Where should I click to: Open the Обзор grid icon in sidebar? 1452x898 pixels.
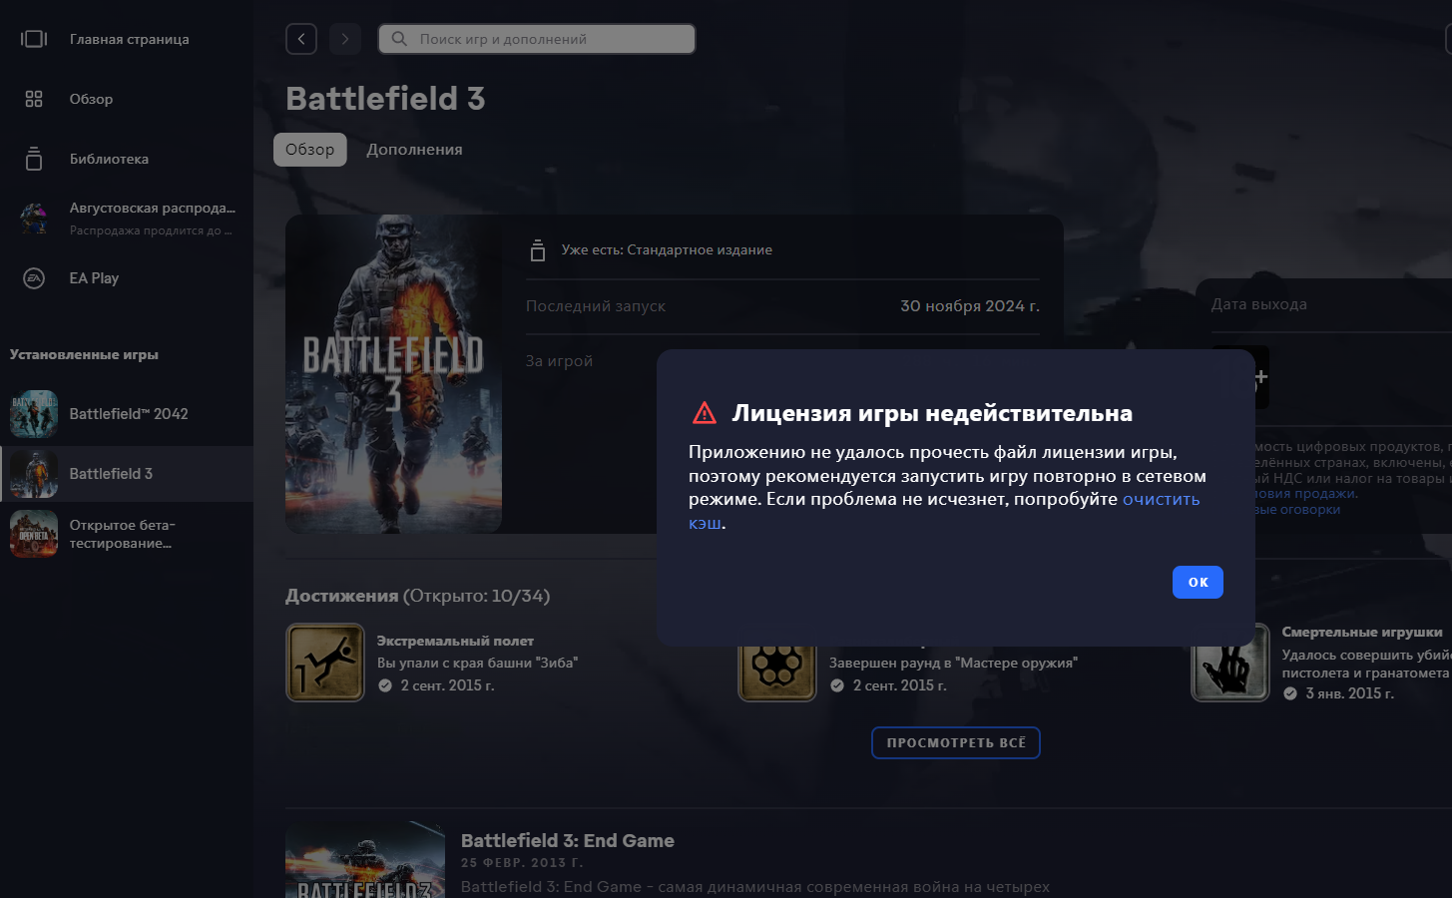click(x=34, y=99)
